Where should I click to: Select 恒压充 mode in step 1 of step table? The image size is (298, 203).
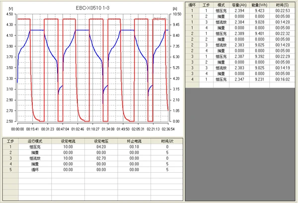tap(35, 147)
